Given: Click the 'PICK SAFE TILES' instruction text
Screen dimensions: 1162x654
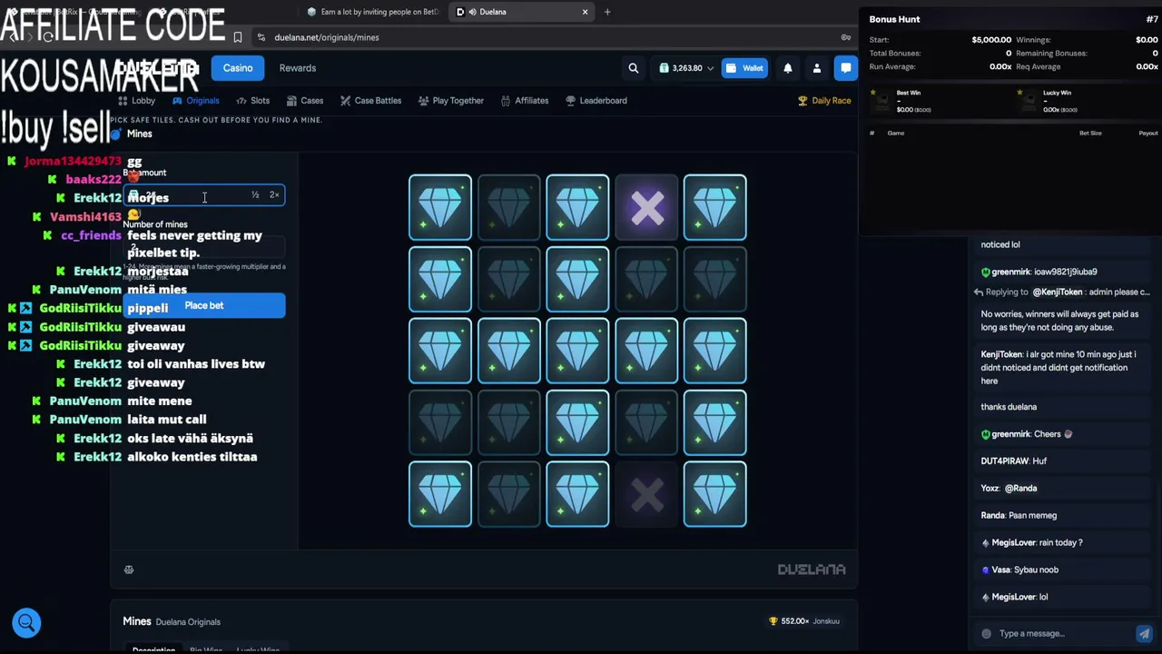Looking at the screenshot, I should coord(216,120).
